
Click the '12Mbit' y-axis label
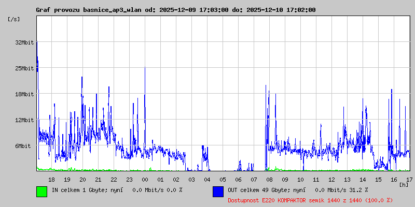[x=24, y=120]
